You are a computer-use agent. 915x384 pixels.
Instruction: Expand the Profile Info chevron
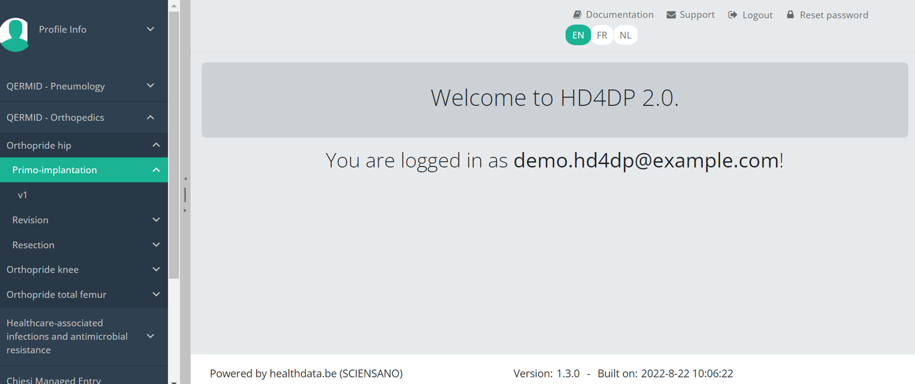click(150, 29)
